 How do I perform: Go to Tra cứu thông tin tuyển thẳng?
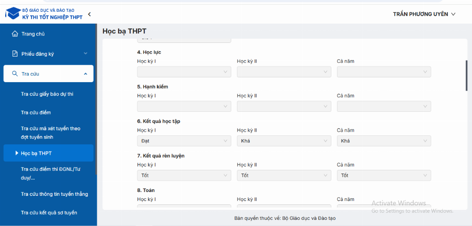(54, 194)
